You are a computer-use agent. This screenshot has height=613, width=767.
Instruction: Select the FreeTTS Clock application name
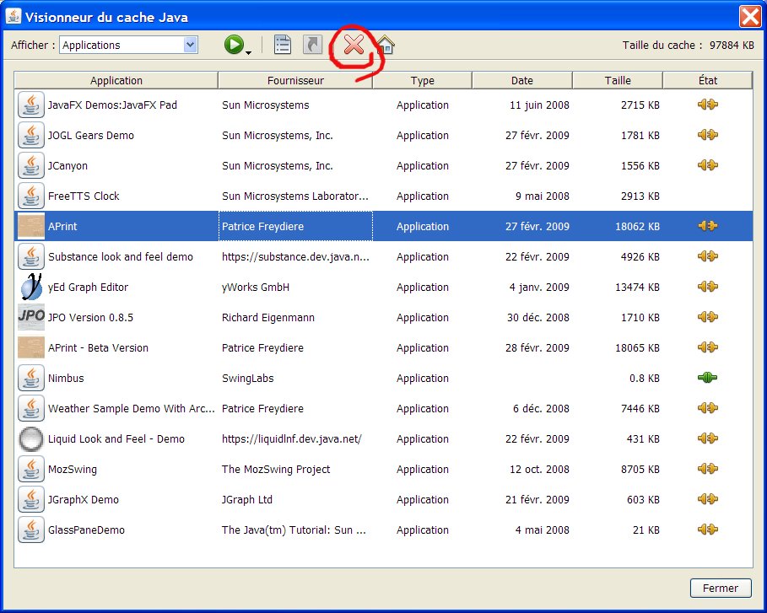click(84, 196)
